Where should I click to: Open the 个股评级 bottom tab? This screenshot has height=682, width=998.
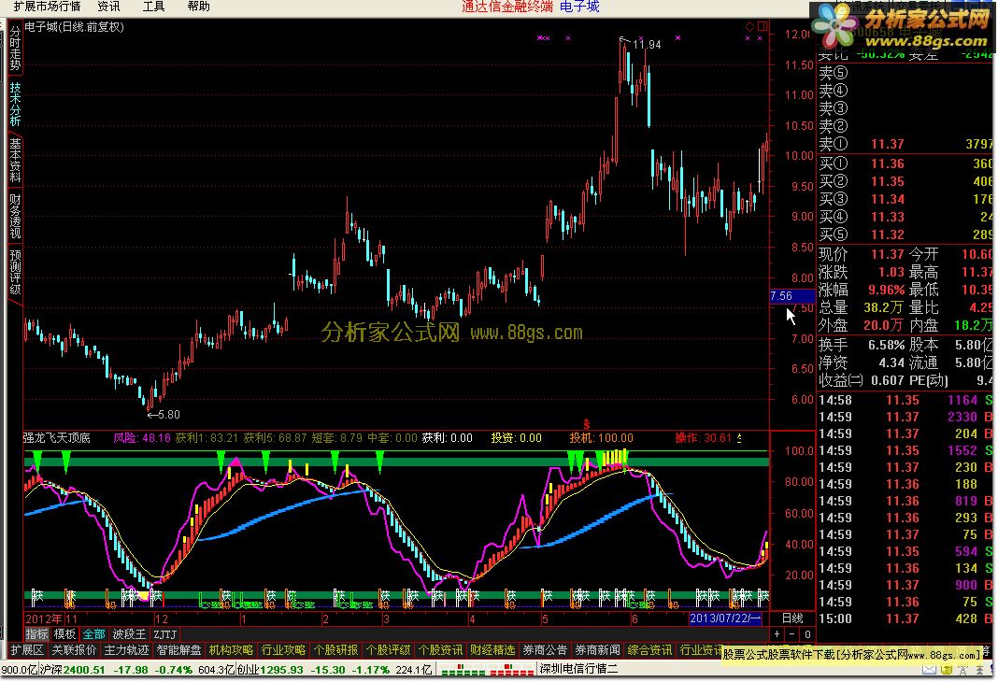pyautogui.click(x=388, y=650)
